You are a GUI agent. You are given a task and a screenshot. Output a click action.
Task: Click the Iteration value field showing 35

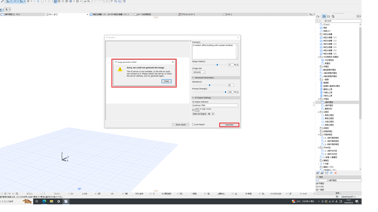(231, 85)
